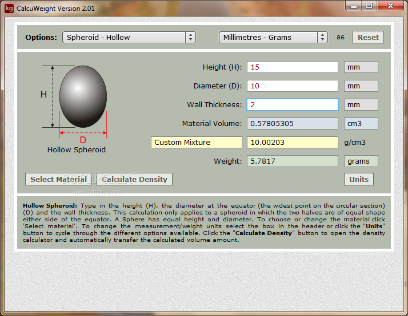Viewport: 408px width, 316px height.
Task: Click the Custom Mixture material name field
Action: click(x=197, y=142)
